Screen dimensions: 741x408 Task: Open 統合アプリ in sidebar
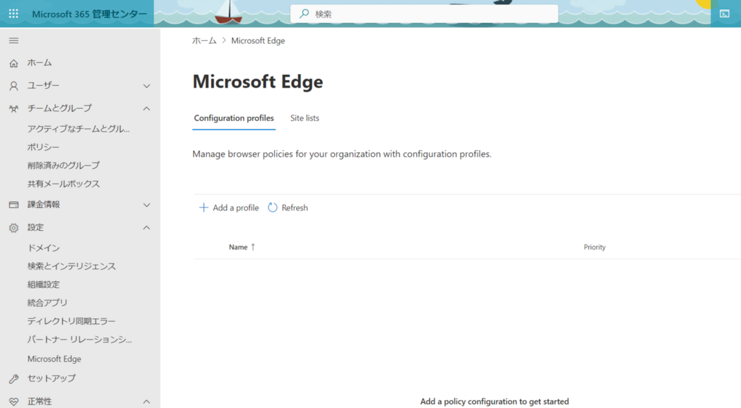pos(47,303)
